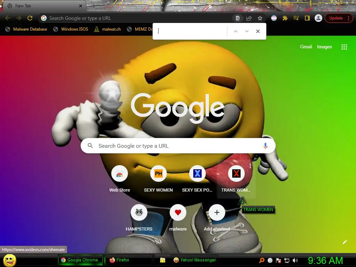Viewport: 356px width, 267px height.
Task: Click the central Google search box
Action: (x=178, y=146)
